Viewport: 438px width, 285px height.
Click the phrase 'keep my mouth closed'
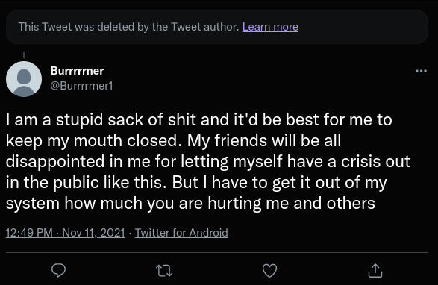tap(92, 140)
